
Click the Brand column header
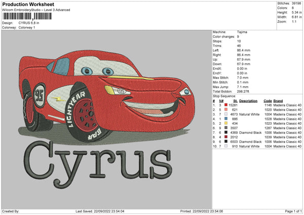pos(278,100)
